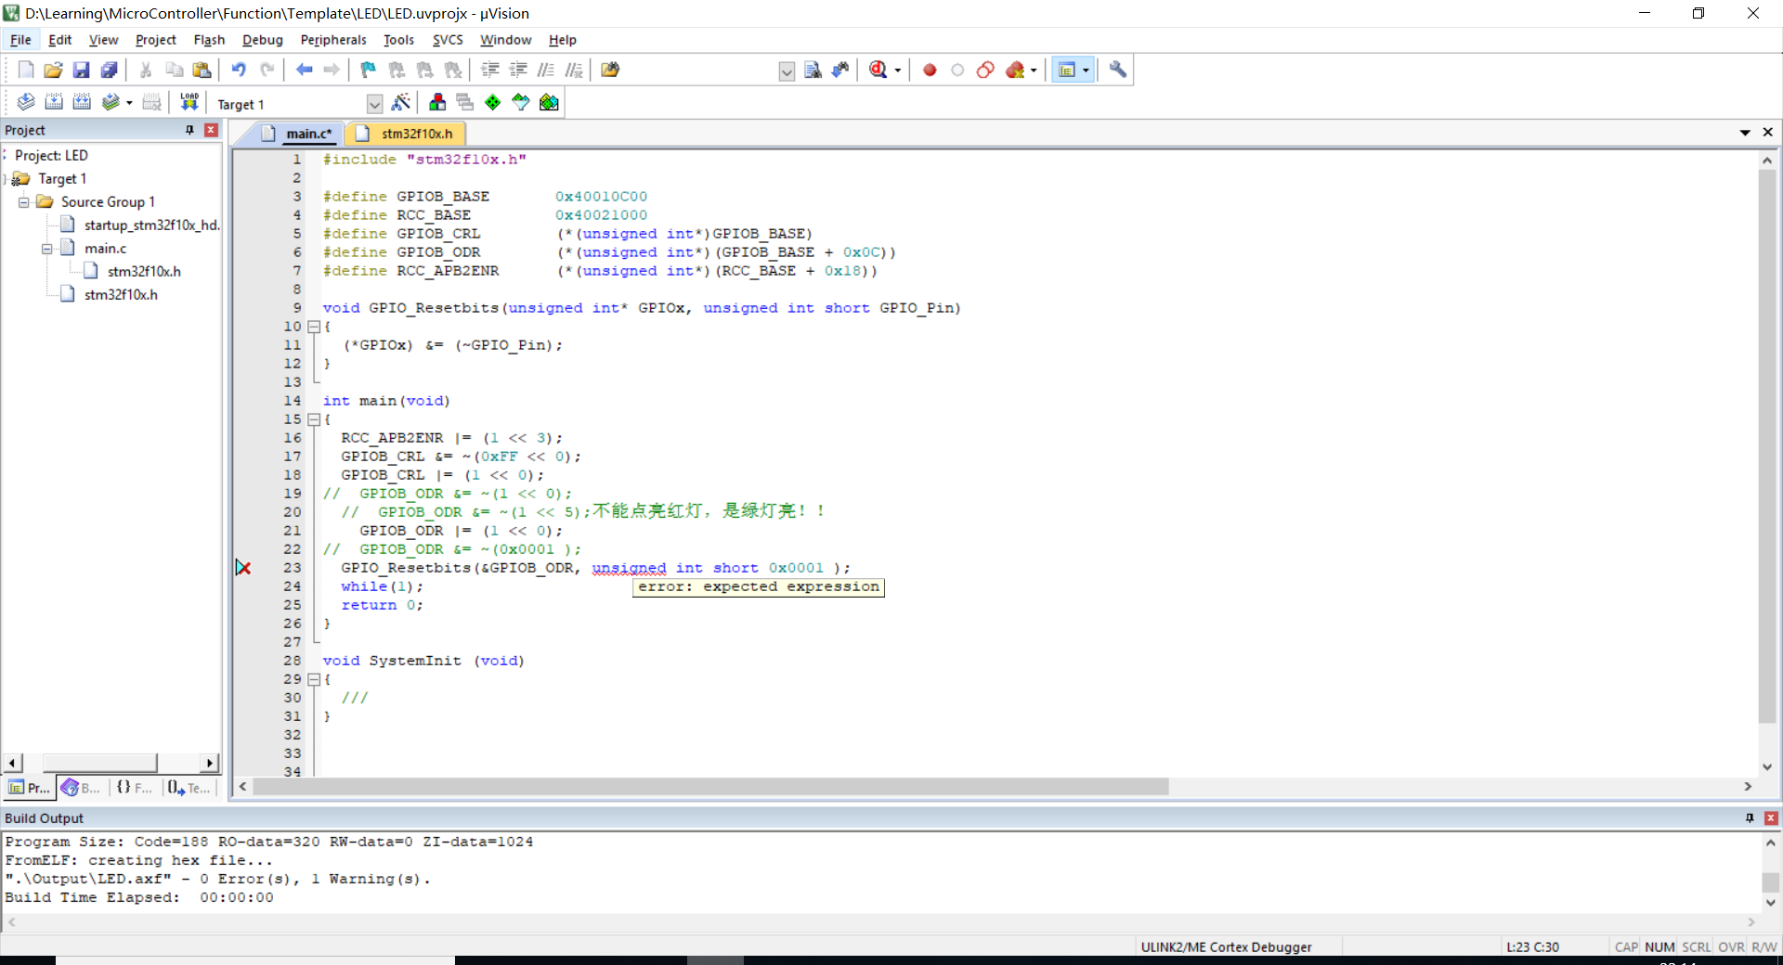Image resolution: width=1783 pixels, height=965 pixels.
Task: Switch to the stm32f10x.h tab
Action: (416, 134)
